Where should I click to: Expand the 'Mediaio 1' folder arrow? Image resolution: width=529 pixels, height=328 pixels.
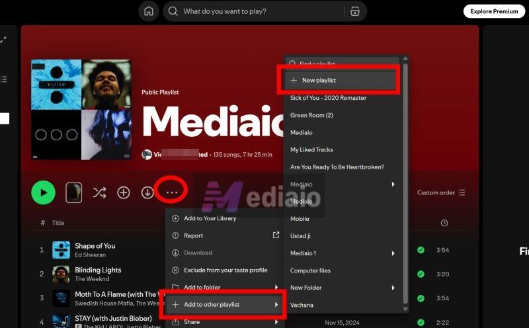pos(393,253)
